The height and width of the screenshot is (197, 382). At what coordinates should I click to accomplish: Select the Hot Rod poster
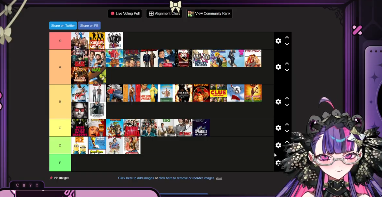click(x=115, y=145)
